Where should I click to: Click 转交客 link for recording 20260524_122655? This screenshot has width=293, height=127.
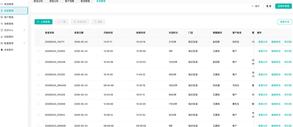[x=288, y=51]
